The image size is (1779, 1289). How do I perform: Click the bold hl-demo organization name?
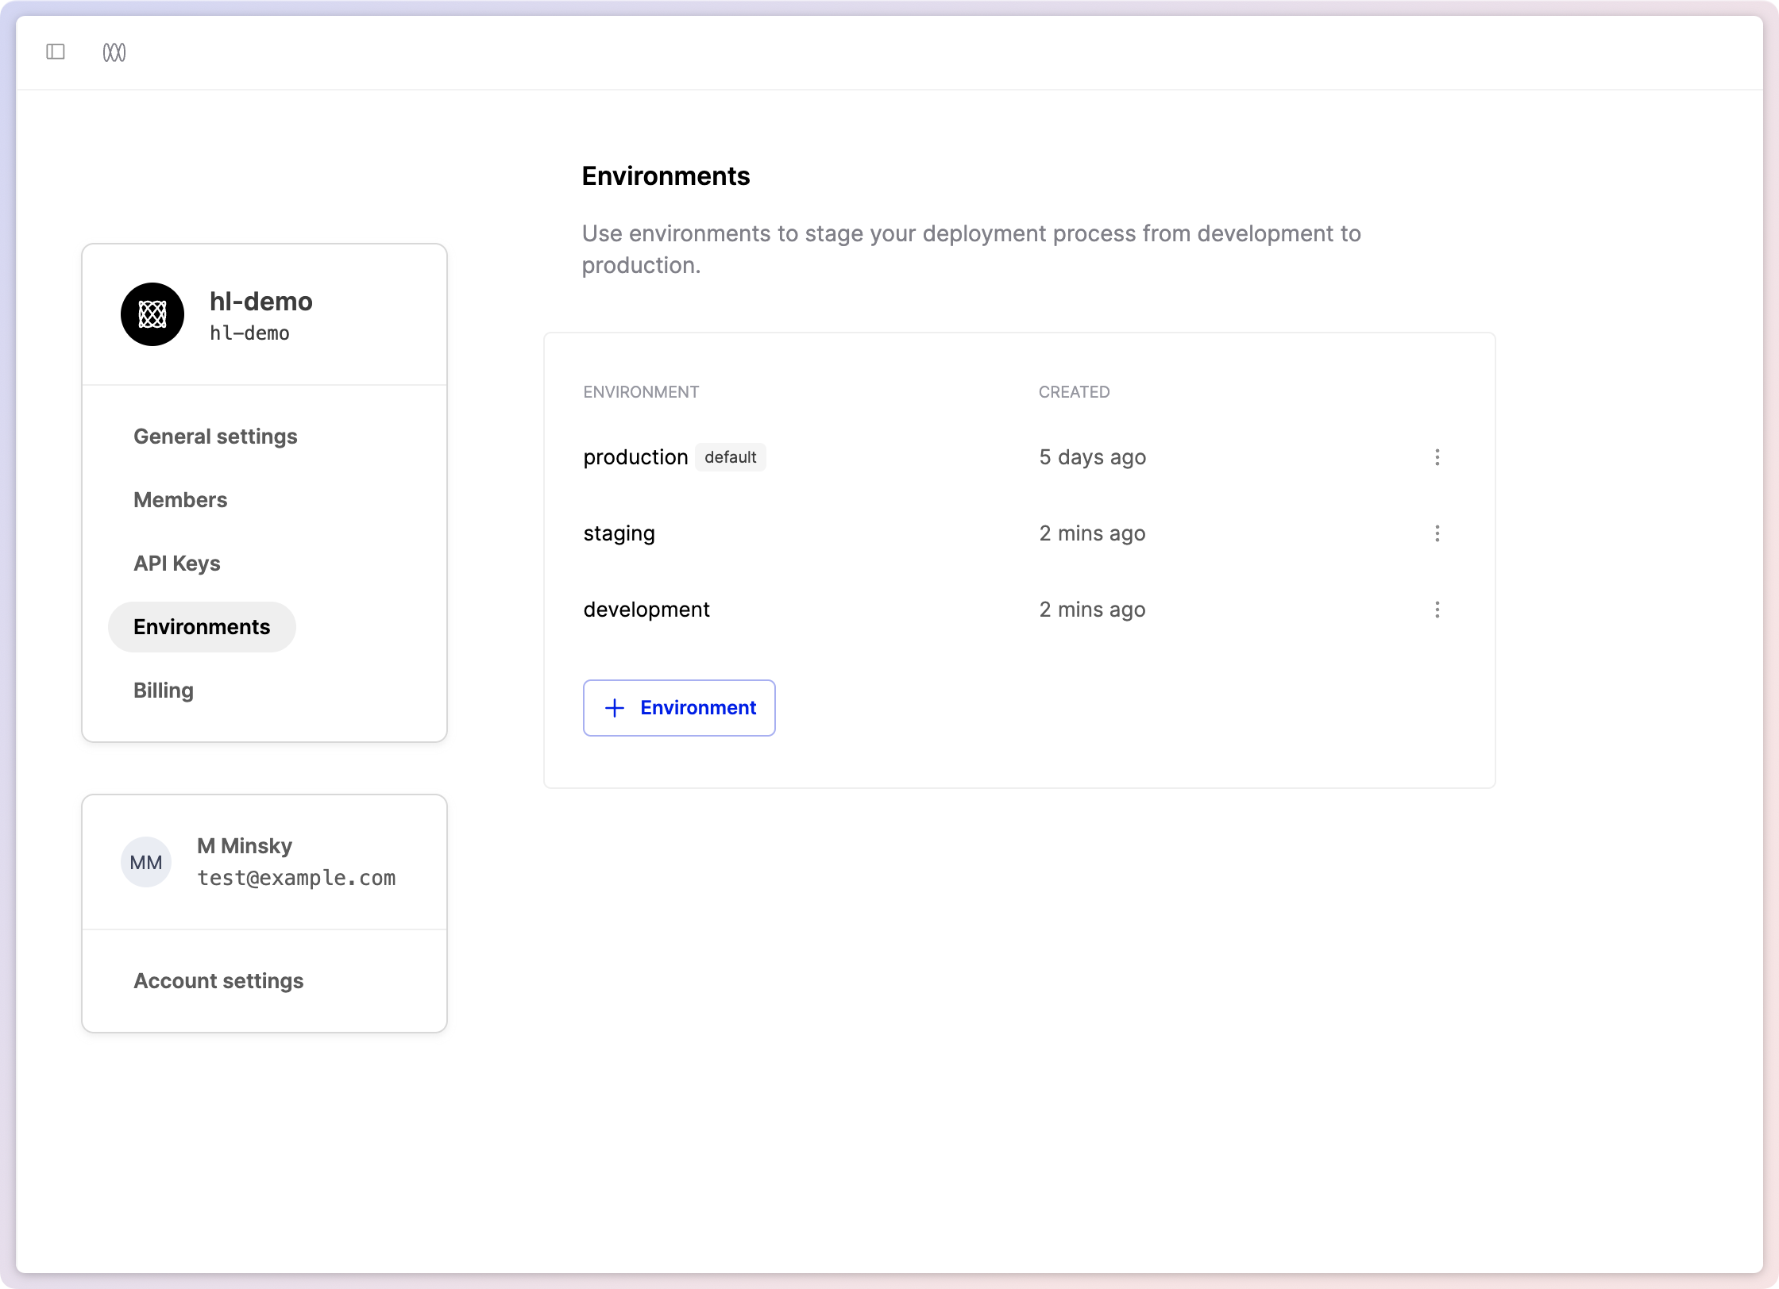[x=261, y=302]
